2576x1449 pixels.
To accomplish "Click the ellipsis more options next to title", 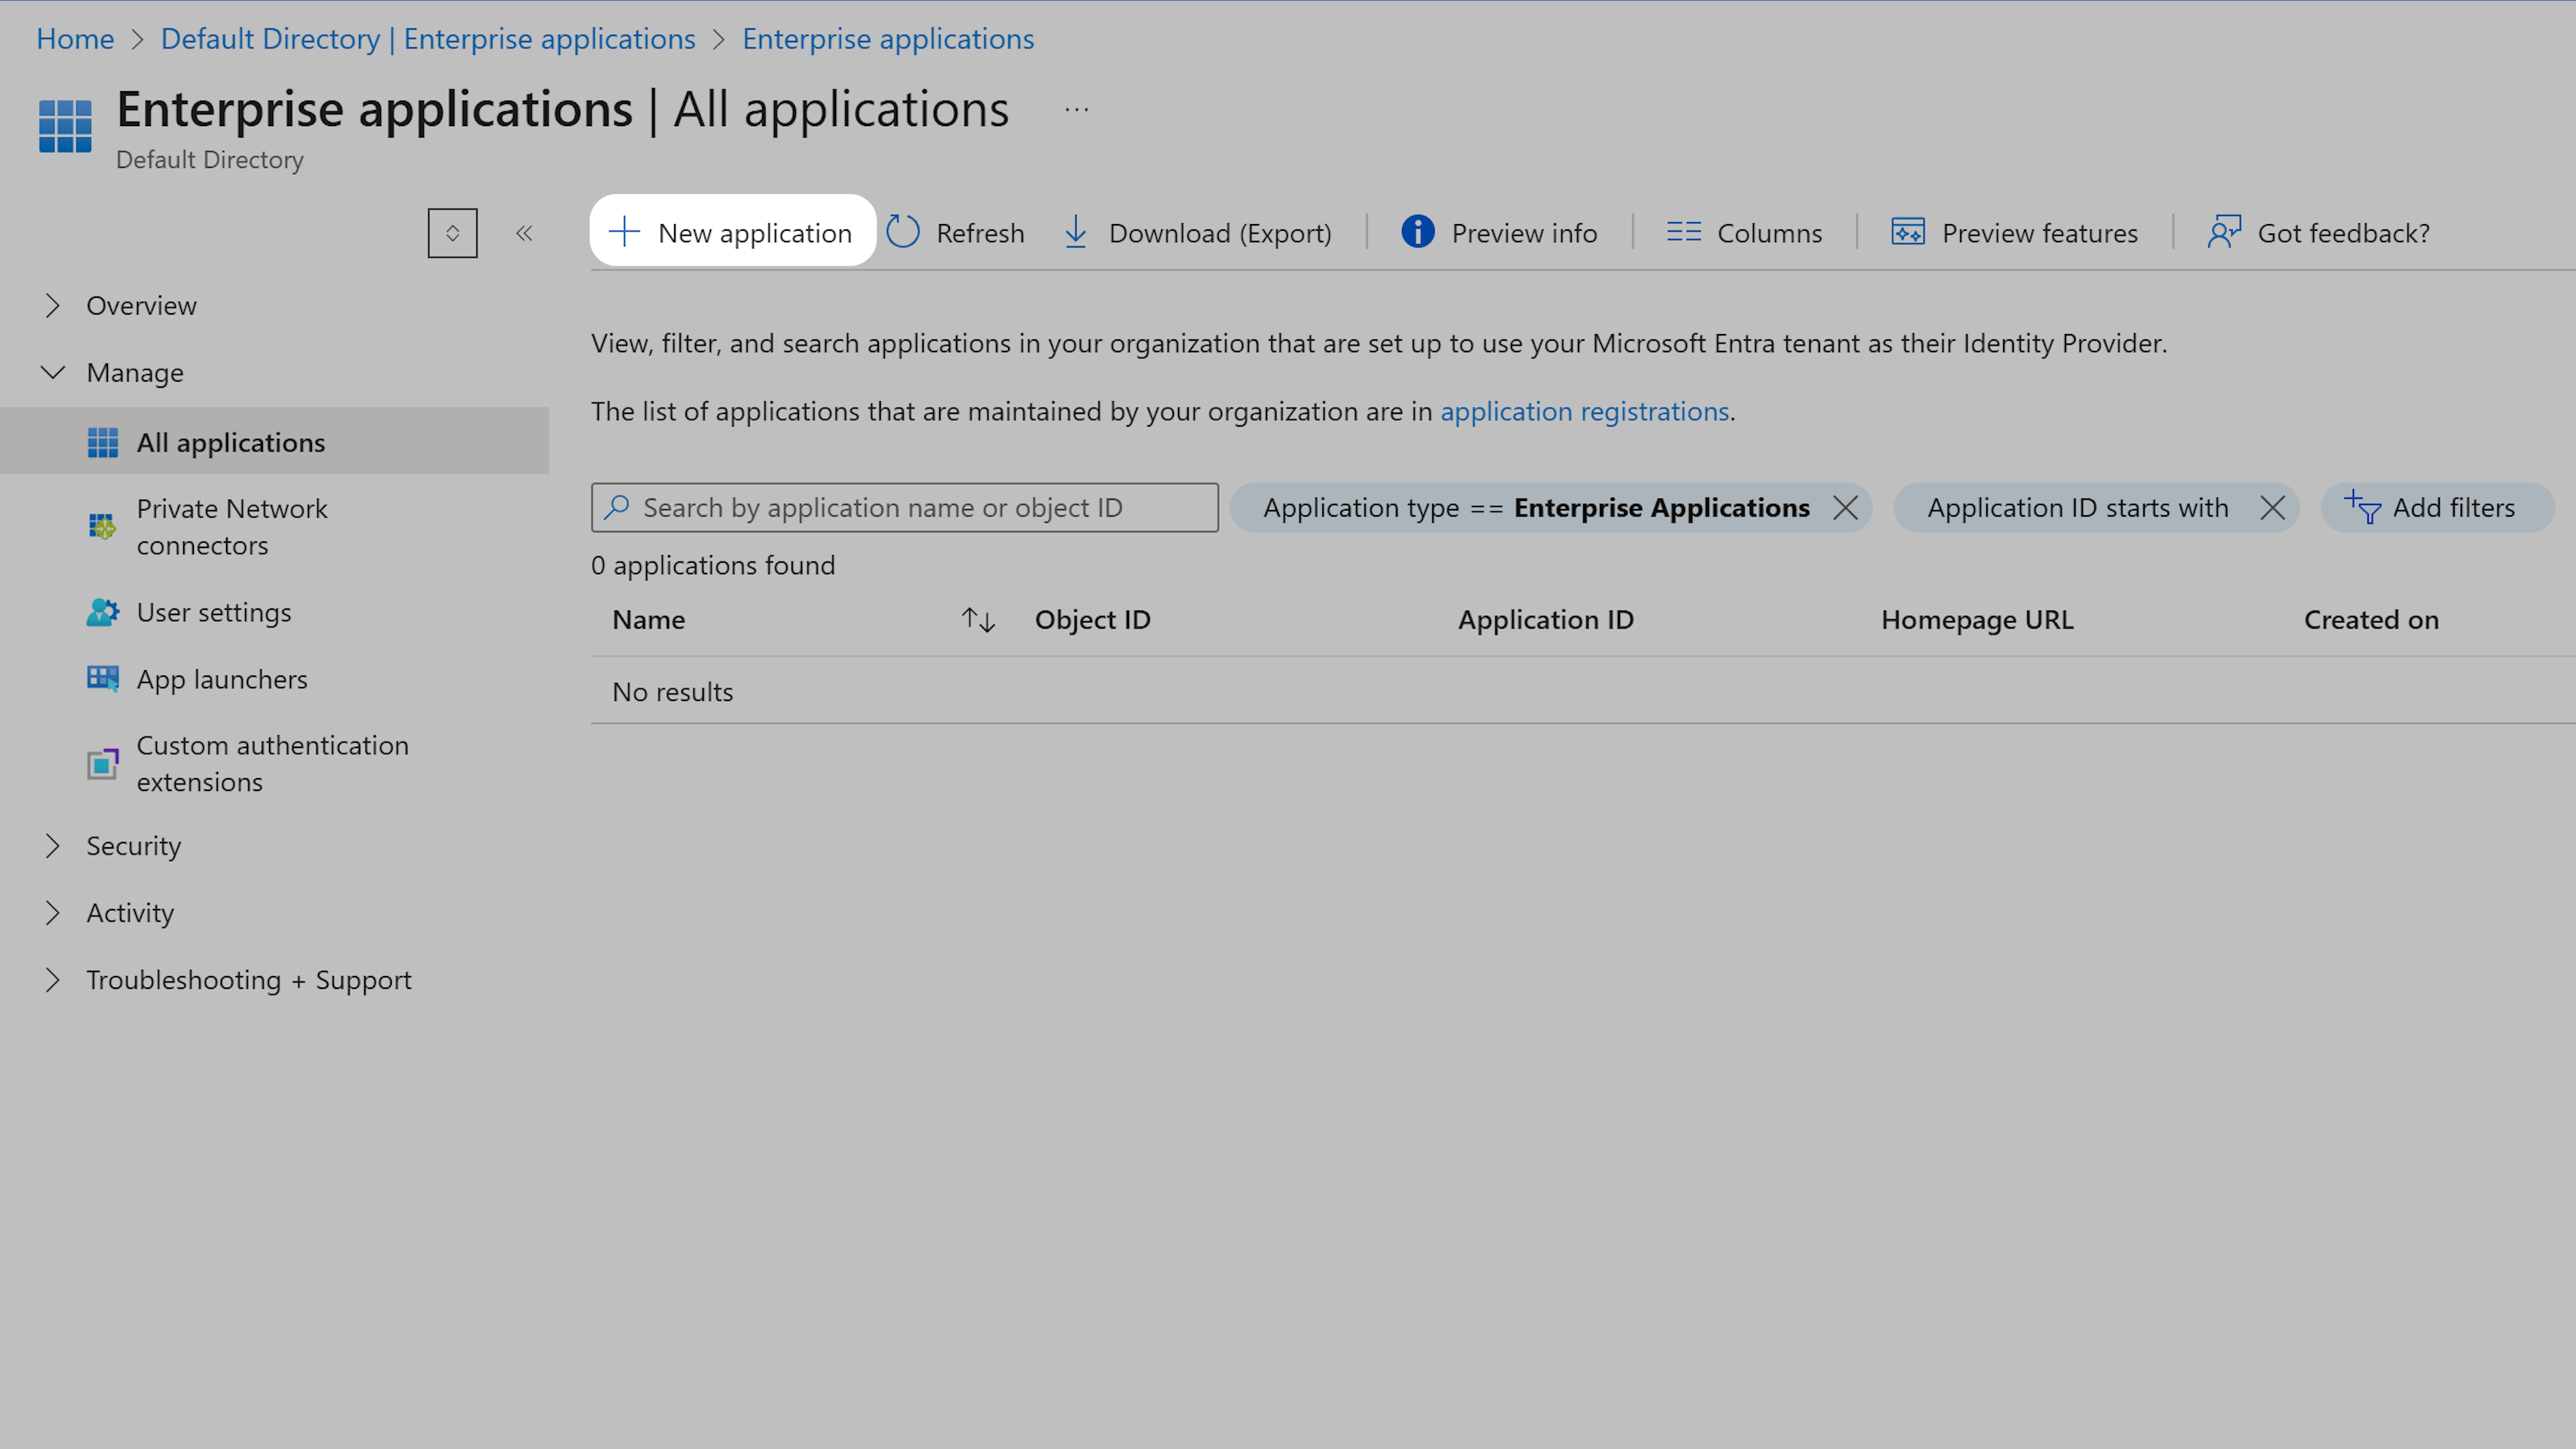I will tap(1076, 110).
